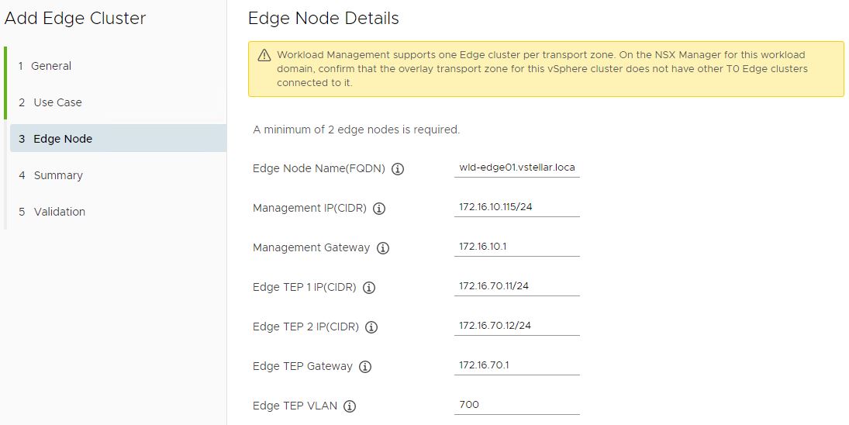Open the Validation wizard step
The width and height of the screenshot is (849, 425).
click(60, 212)
